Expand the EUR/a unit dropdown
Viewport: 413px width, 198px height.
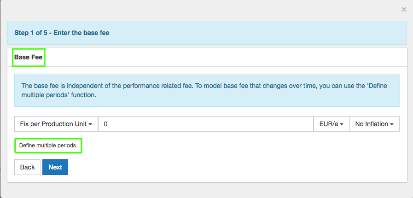click(x=332, y=124)
